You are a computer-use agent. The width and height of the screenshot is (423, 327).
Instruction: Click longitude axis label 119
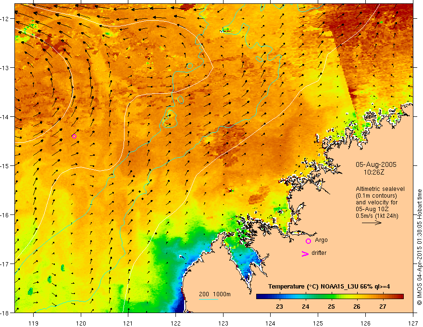click(34, 324)
